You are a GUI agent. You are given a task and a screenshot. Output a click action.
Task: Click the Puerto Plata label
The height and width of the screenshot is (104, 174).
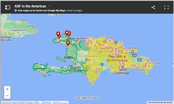click(x=107, y=38)
